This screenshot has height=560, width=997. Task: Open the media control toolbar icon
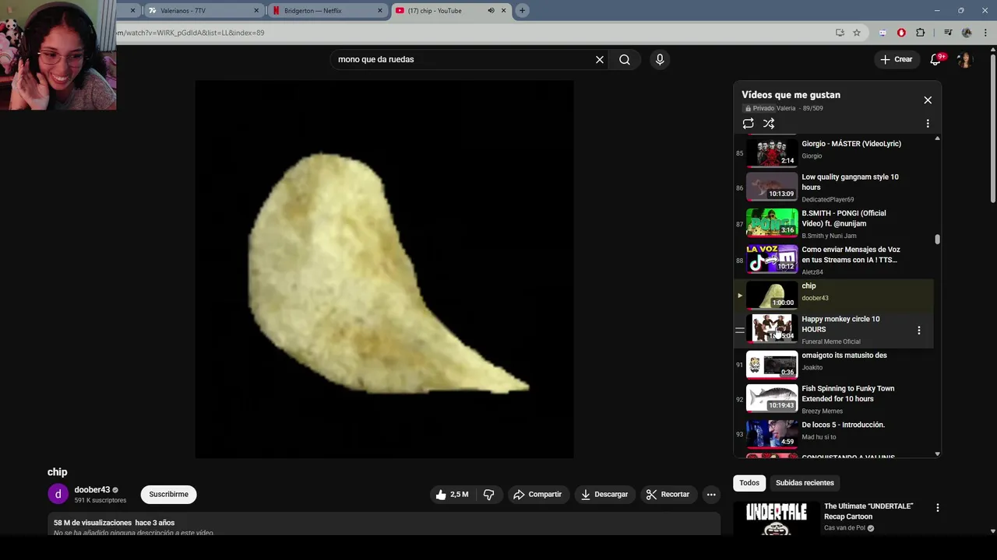point(948,33)
